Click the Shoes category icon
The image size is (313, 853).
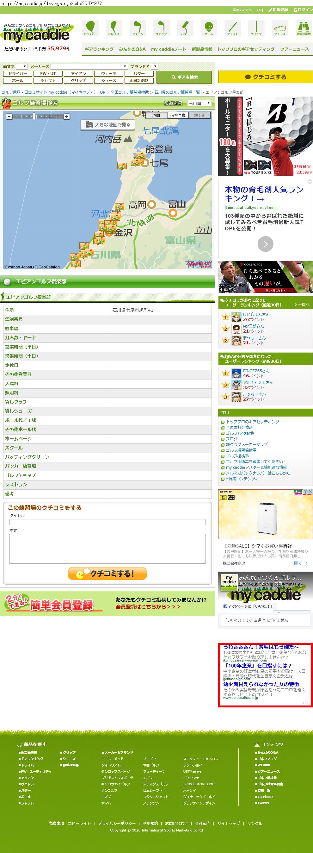279,28
